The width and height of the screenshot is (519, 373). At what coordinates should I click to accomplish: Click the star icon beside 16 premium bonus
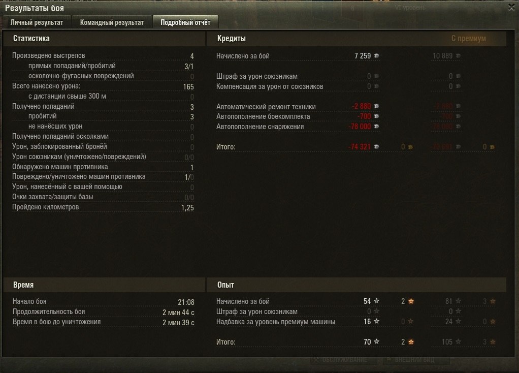coord(376,321)
